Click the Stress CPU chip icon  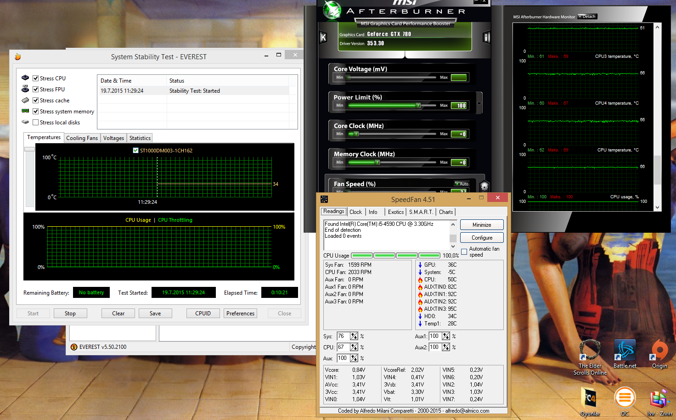point(25,78)
